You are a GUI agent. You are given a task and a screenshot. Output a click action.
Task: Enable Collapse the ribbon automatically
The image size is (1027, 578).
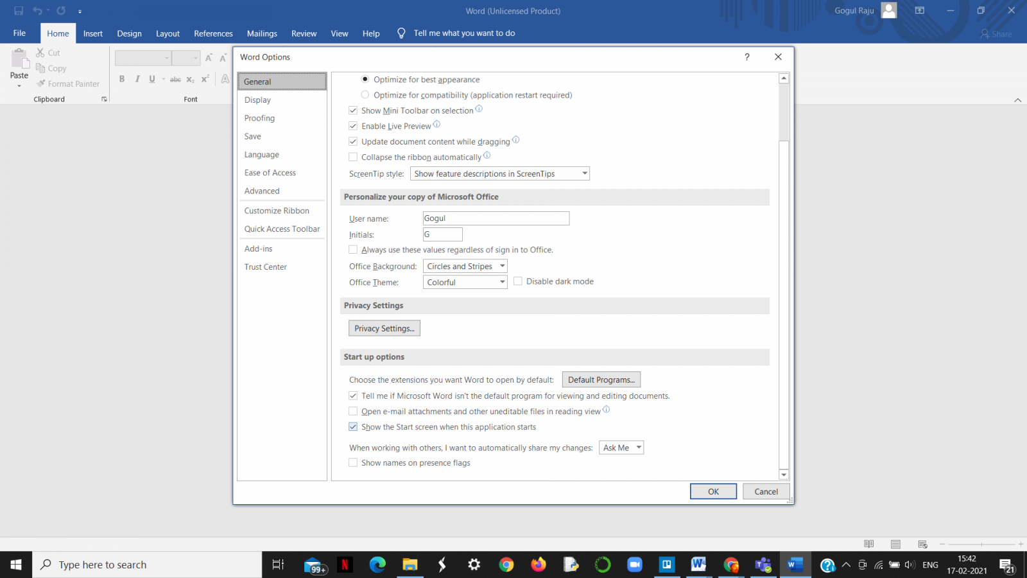click(353, 157)
